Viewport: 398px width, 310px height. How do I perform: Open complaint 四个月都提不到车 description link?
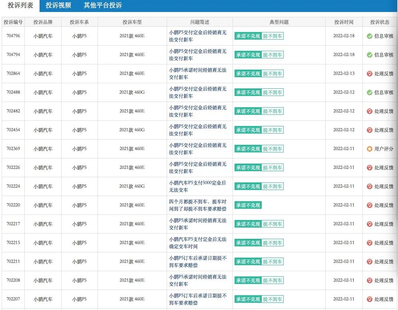point(197,205)
